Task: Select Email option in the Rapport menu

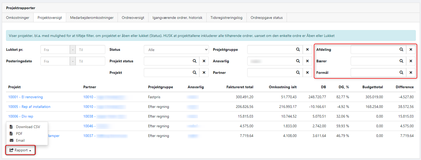Action: point(20,140)
